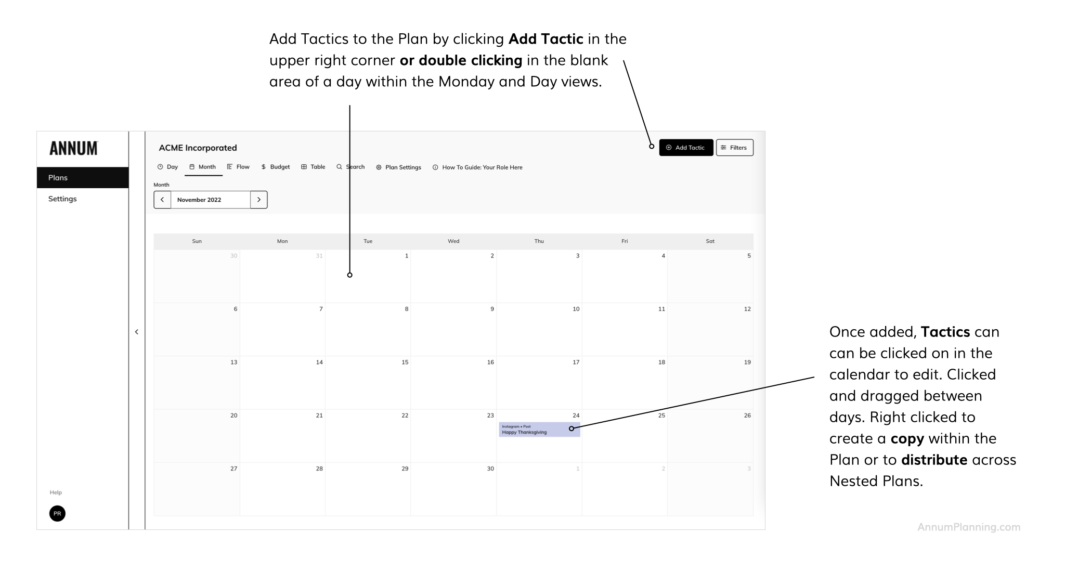Select Plans in the left sidebar
The height and width of the screenshot is (571, 1065).
point(58,177)
